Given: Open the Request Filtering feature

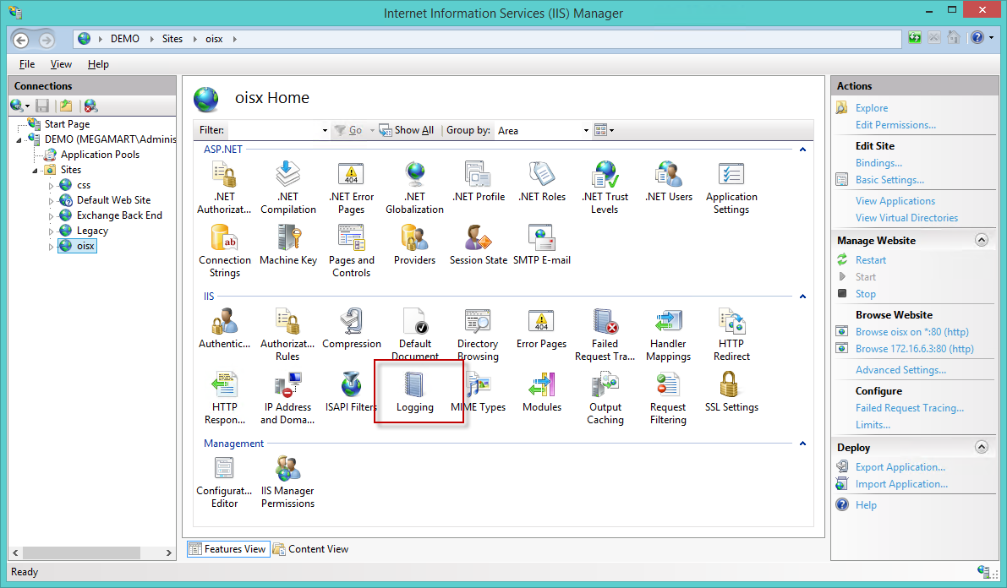Looking at the screenshot, I should (x=668, y=398).
